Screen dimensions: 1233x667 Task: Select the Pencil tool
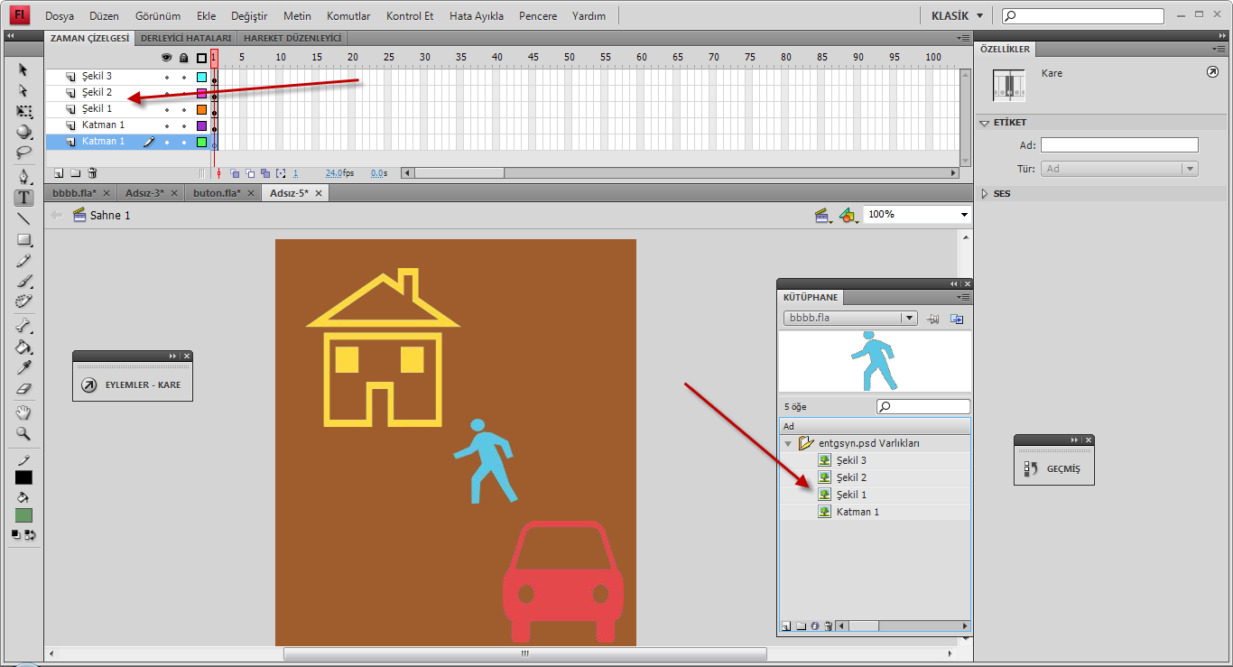coord(23,261)
